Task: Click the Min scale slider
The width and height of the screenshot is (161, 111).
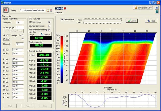Action: coord(102,23)
